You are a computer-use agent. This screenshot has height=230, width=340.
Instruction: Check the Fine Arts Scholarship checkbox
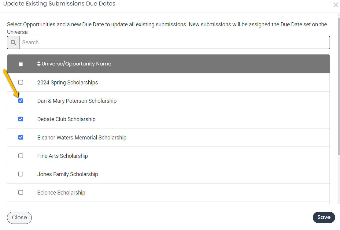point(20,156)
